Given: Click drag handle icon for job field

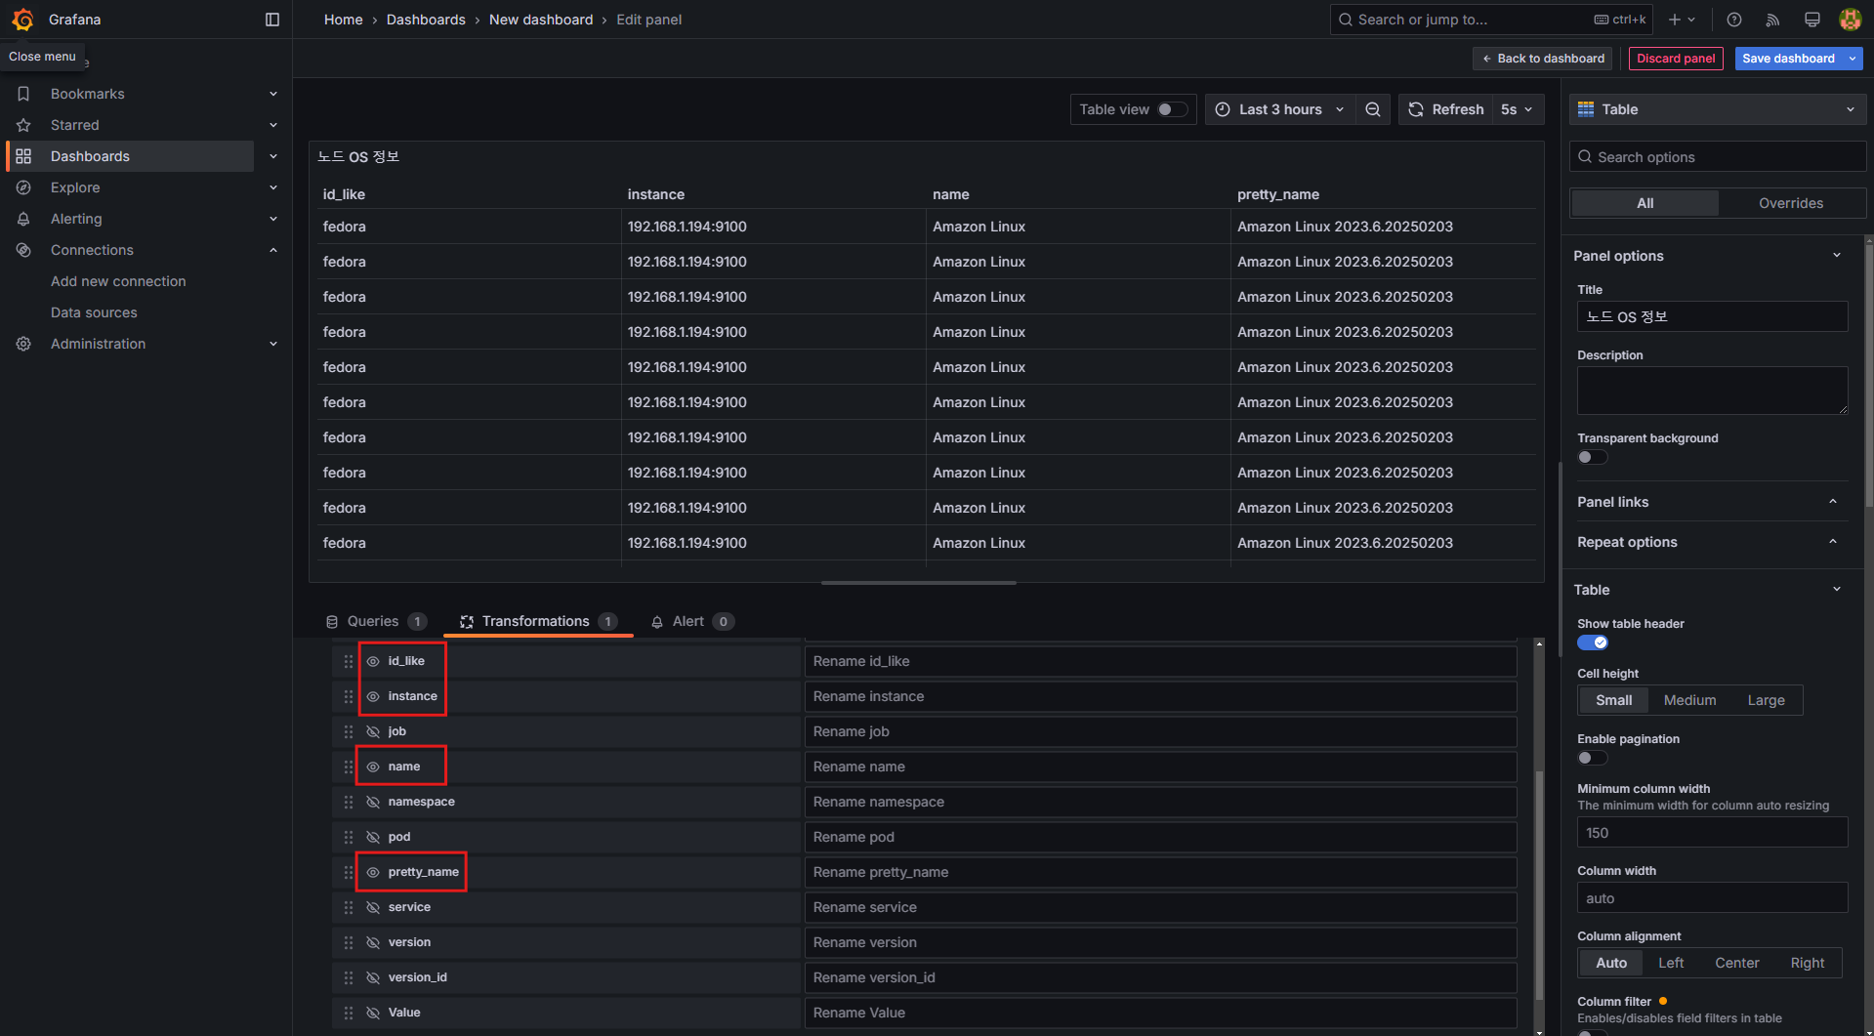Looking at the screenshot, I should 349,731.
